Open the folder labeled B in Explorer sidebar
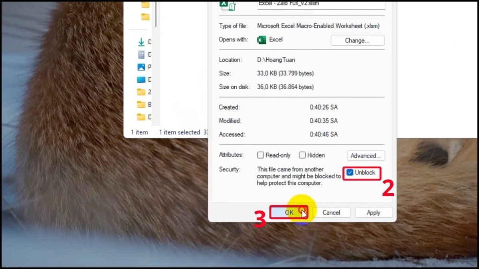The width and height of the screenshot is (479, 269). pos(141,104)
